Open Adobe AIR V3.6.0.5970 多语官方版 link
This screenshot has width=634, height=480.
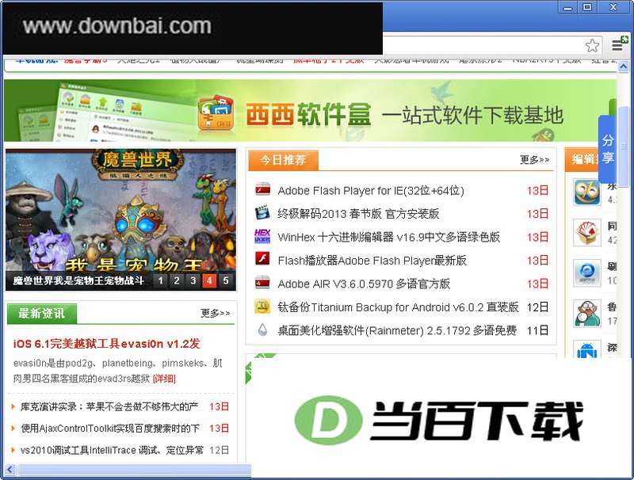pos(364,284)
